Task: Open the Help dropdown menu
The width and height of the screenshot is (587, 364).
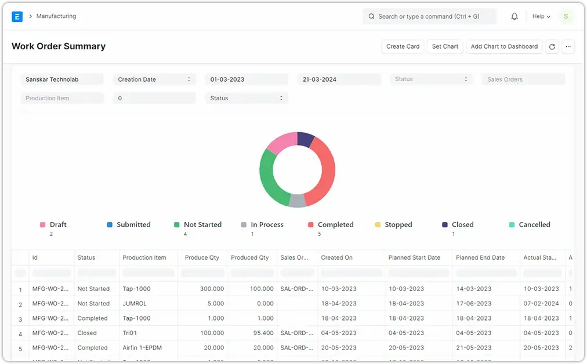Action: click(541, 16)
